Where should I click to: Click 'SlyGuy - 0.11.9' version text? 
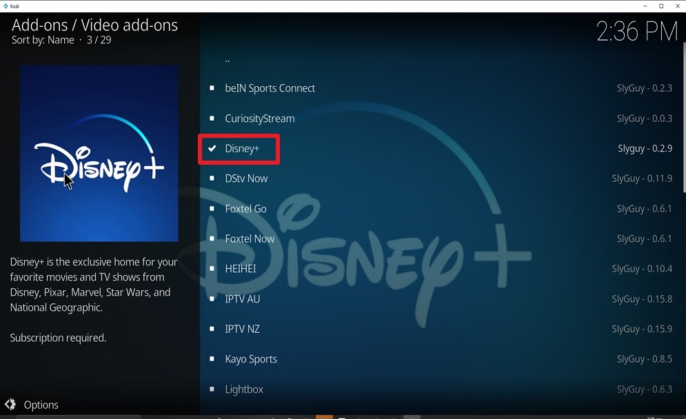point(642,178)
